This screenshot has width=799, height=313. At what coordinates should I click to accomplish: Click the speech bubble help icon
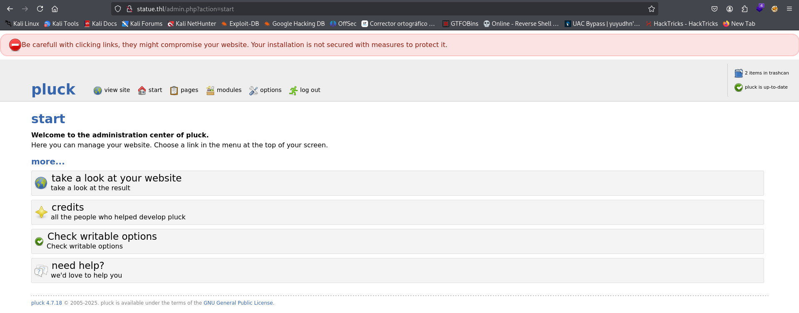[x=41, y=271]
